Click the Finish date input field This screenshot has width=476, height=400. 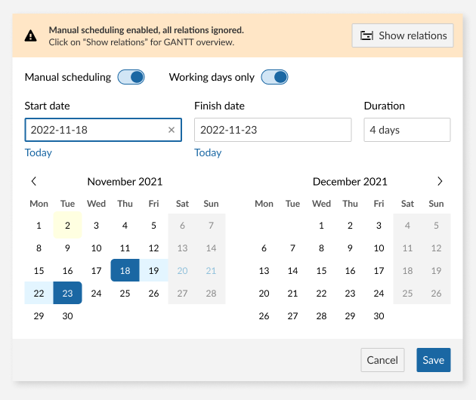tap(272, 130)
